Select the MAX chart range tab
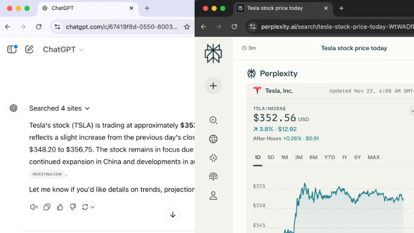 coord(374,157)
